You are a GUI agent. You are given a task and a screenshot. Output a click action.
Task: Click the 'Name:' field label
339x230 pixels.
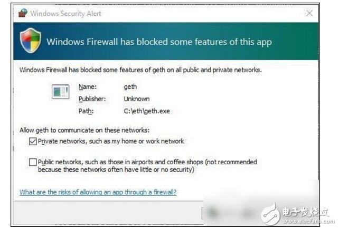pyautogui.click(x=87, y=87)
